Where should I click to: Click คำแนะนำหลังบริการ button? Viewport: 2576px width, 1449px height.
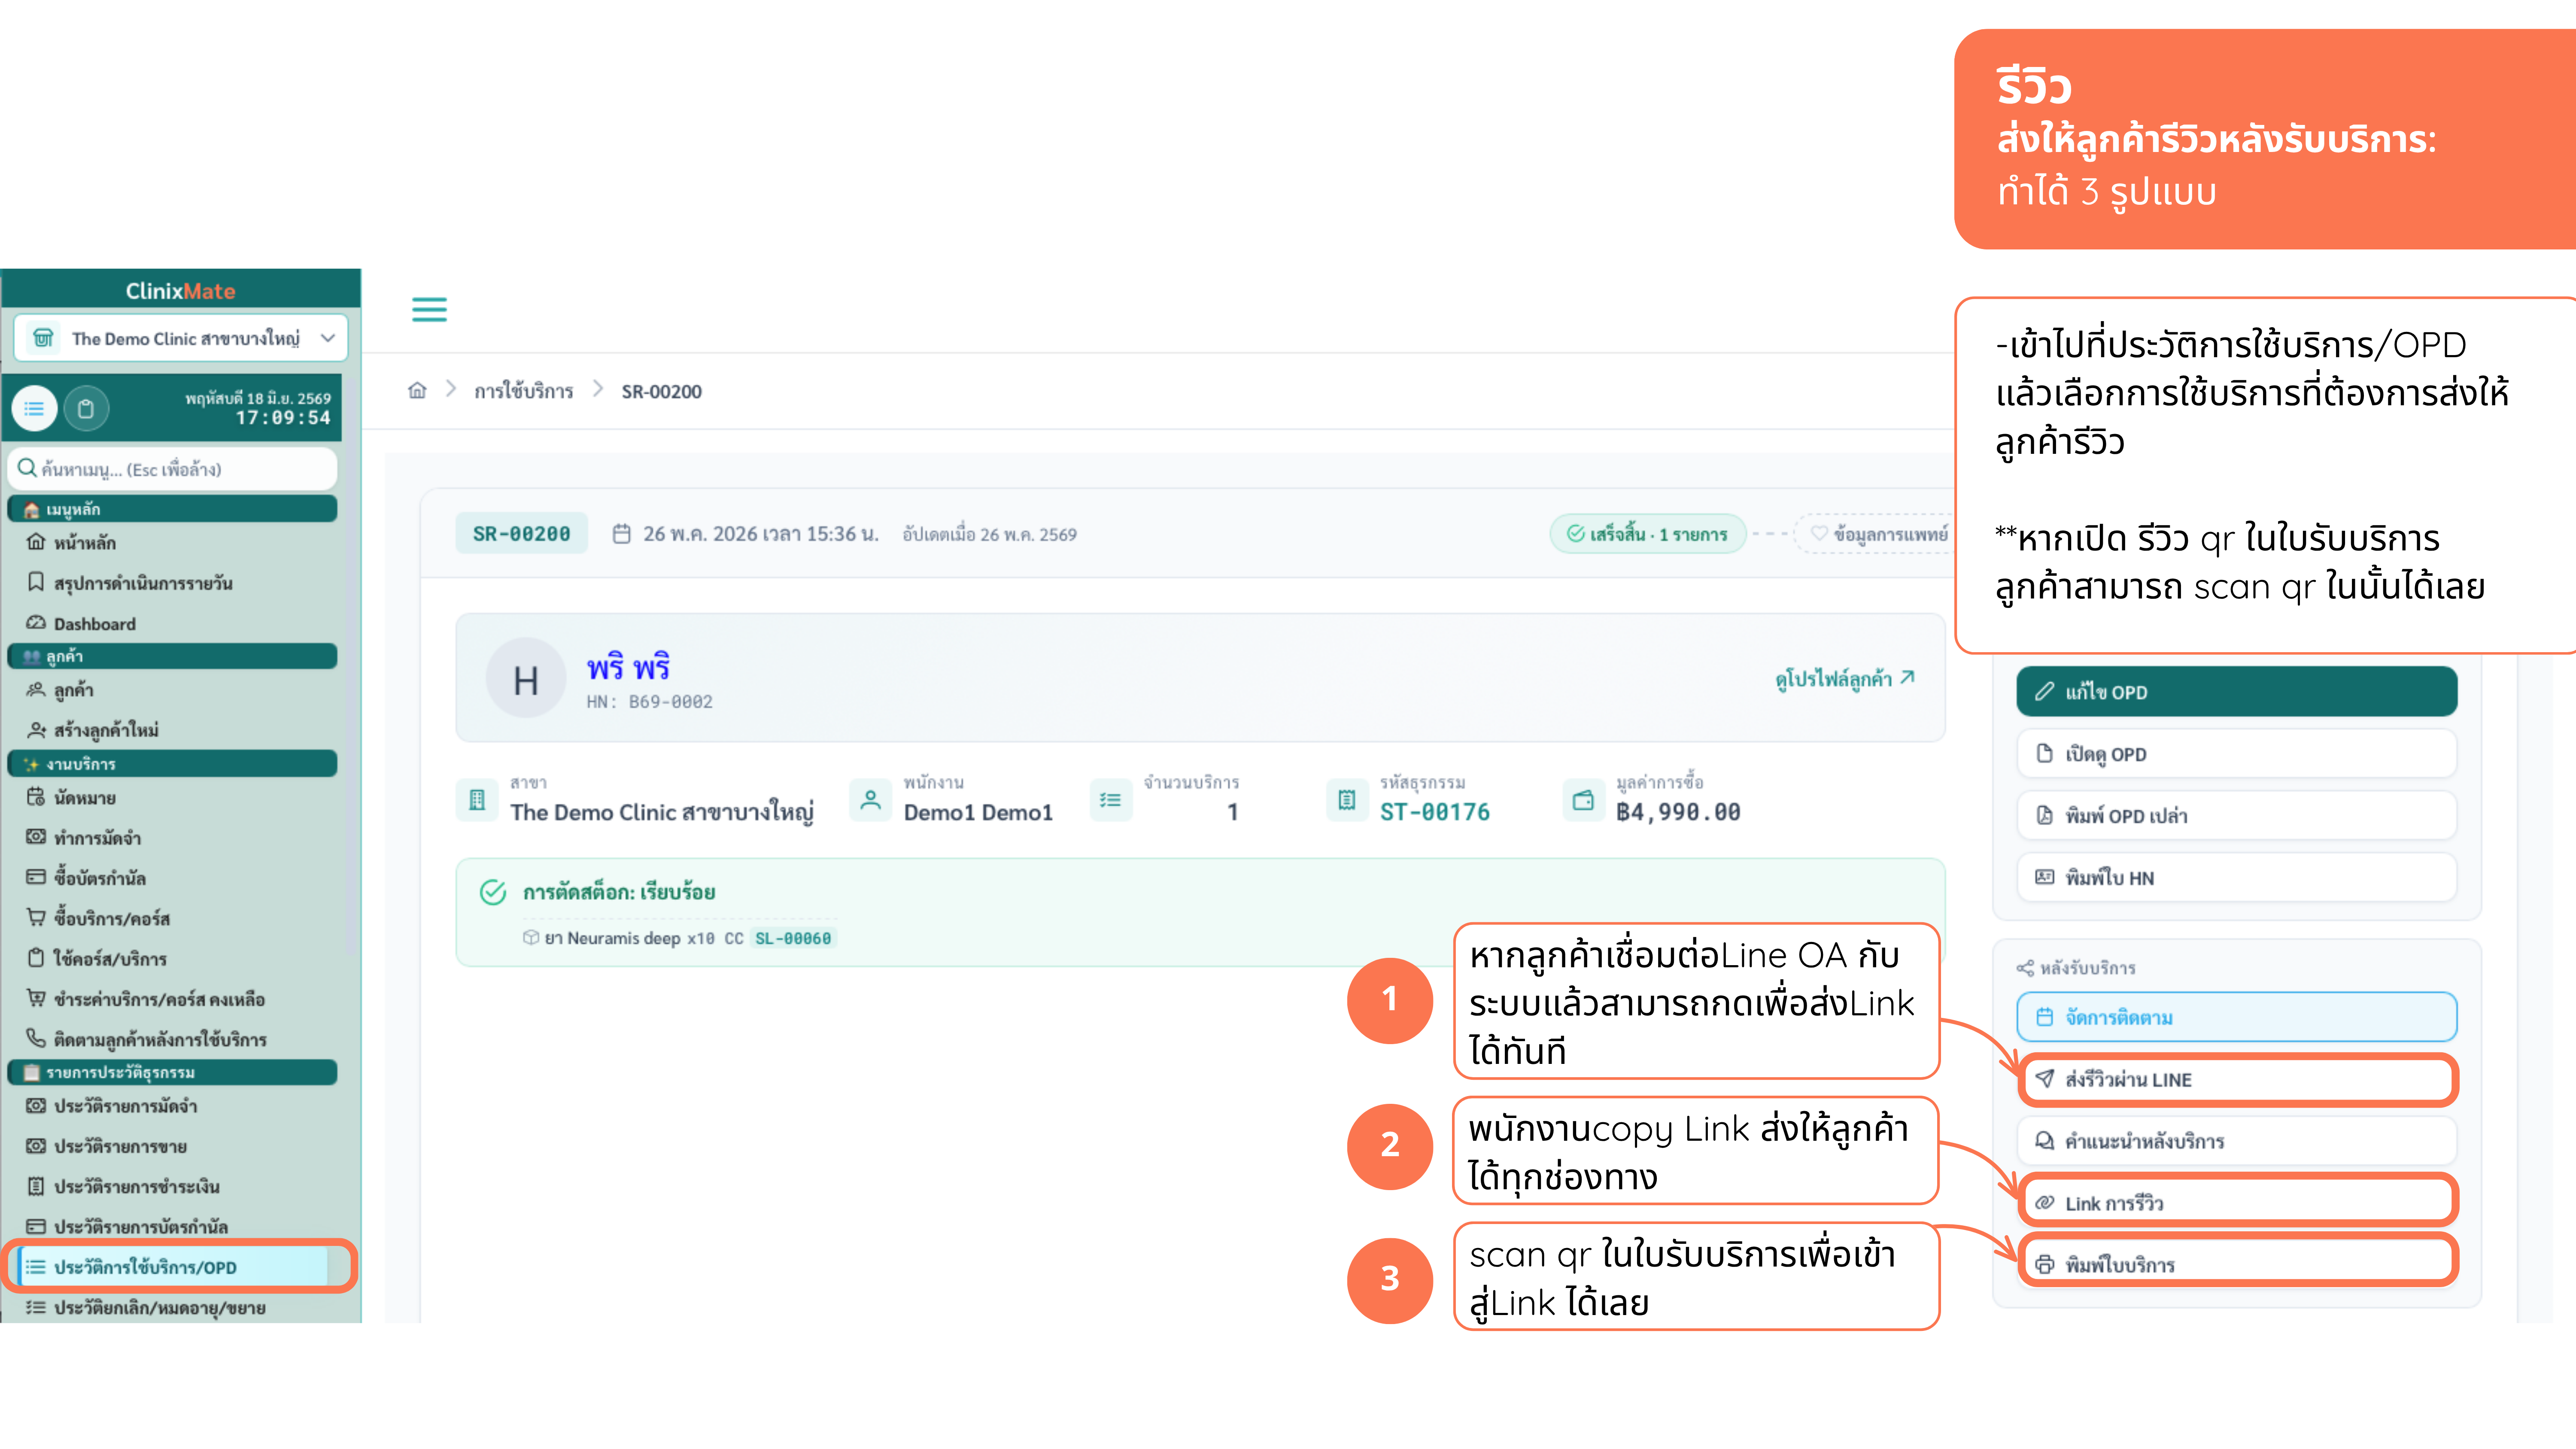[2237, 1141]
